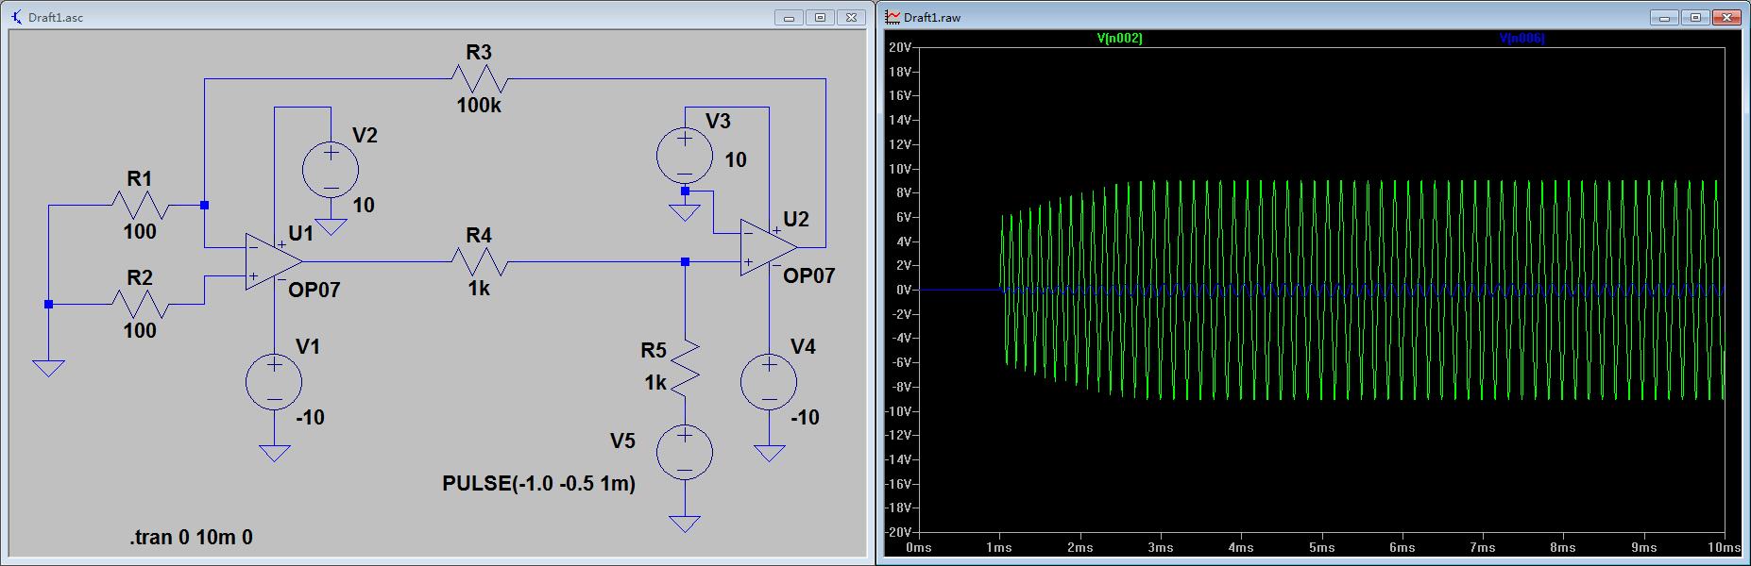This screenshot has height=566, width=1751.
Task: Minimize the Draft1.asc schematic window
Action: tap(789, 17)
